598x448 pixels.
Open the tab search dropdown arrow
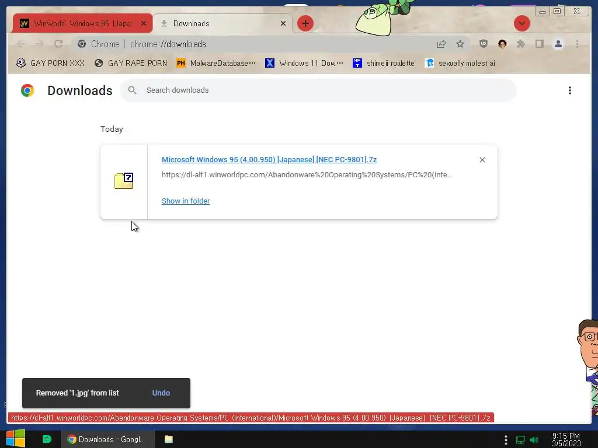click(521, 23)
